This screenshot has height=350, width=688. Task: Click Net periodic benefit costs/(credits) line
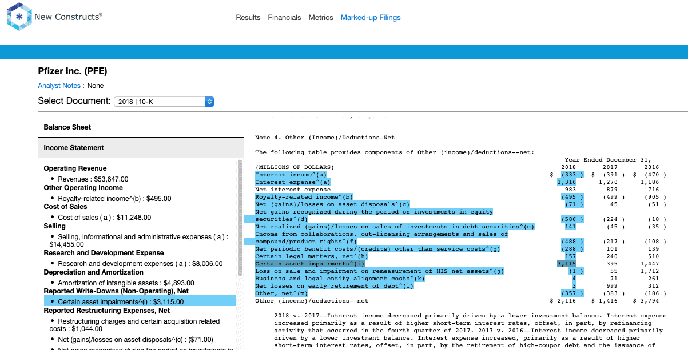point(378,249)
